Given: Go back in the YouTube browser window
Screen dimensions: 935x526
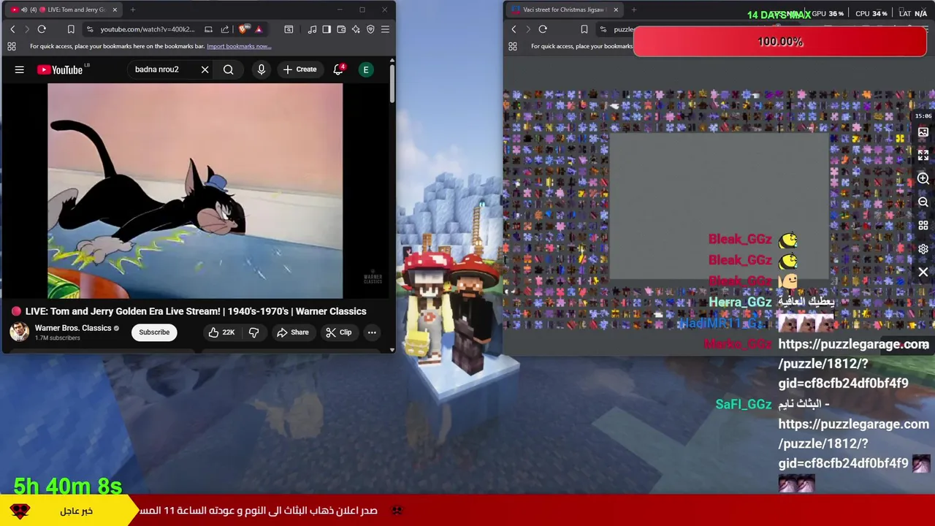Looking at the screenshot, I should pos(12,29).
